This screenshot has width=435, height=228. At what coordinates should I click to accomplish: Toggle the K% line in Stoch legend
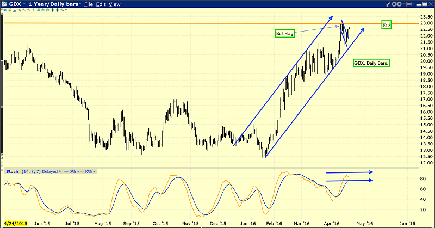tap(88, 172)
